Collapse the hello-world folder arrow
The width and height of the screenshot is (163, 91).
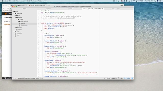coord(14,13)
